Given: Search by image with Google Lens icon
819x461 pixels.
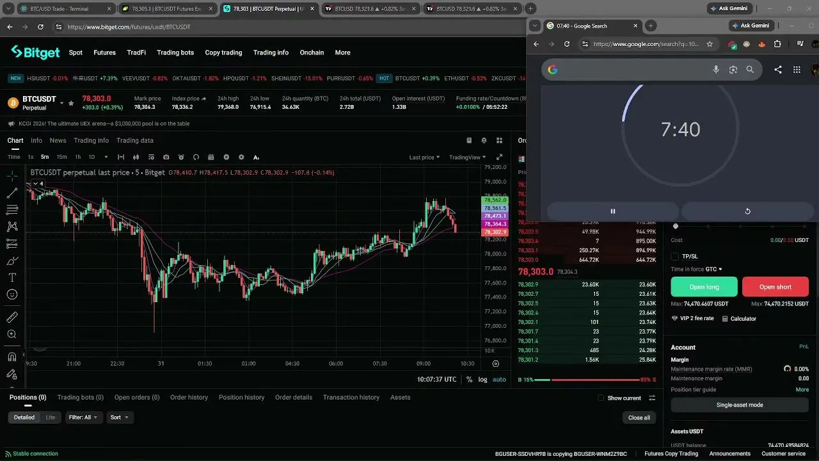Looking at the screenshot, I should coord(733,70).
